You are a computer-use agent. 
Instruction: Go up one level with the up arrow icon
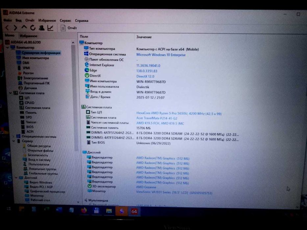coord(24,27)
